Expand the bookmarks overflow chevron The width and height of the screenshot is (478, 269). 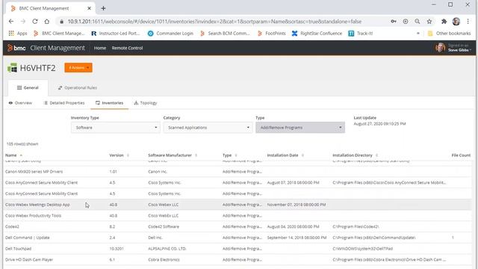click(x=418, y=33)
